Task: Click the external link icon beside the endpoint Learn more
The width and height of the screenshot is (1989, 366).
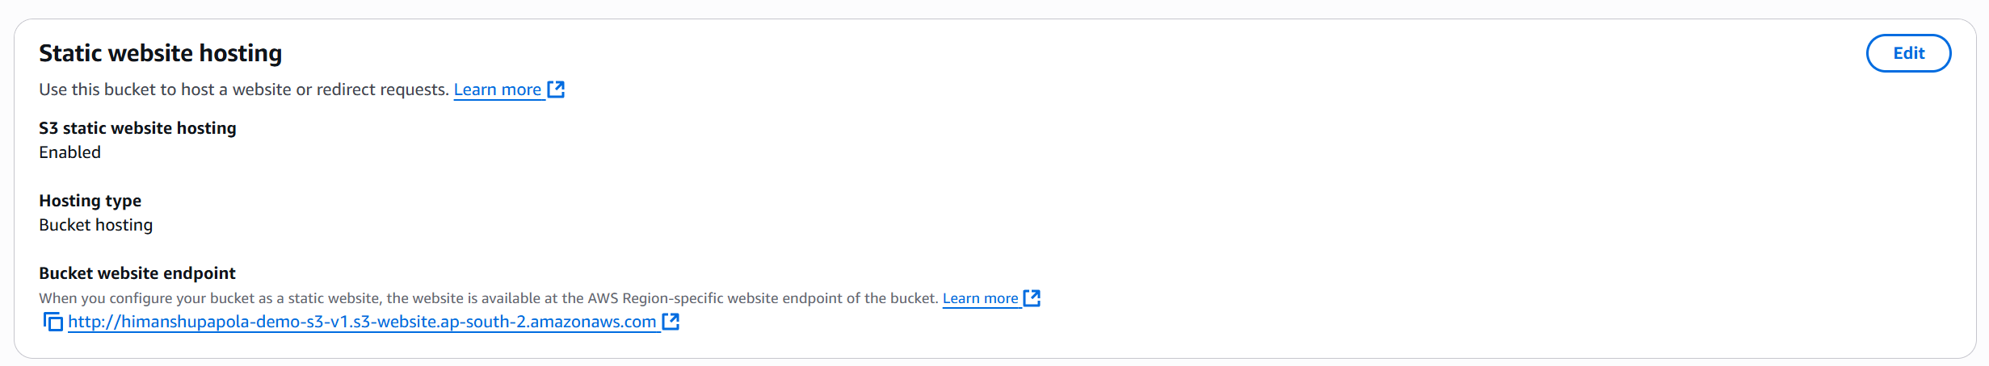Action: [x=1032, y=298]
